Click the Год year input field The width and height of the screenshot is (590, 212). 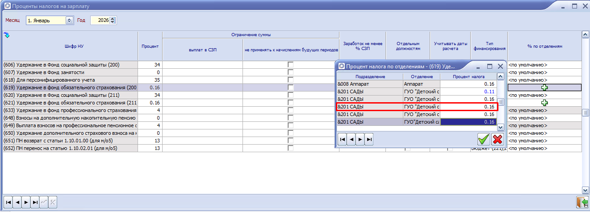100,20
